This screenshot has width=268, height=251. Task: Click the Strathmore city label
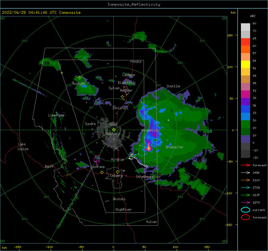pos(145,177)
